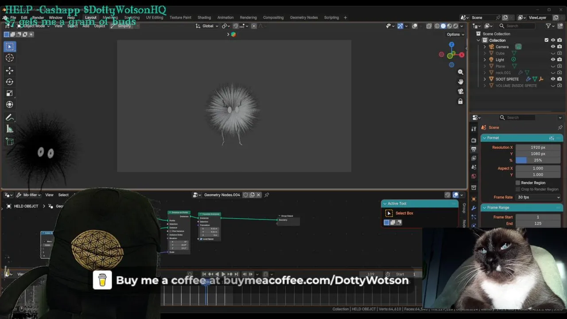Open the Scene properties tab
This screenshot has width=567, height=319.
[x=474, y=167]
